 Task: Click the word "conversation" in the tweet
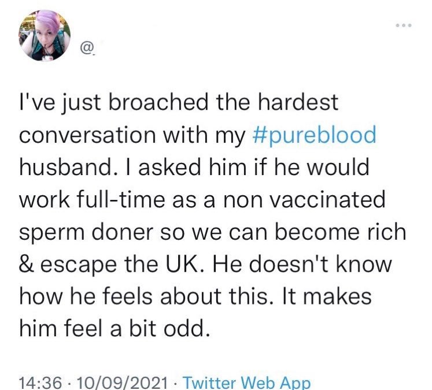tap(87, 135)
